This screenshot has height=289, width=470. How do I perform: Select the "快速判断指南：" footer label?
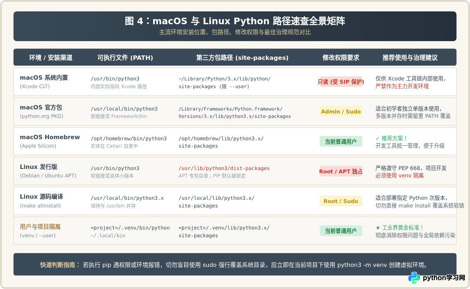pos(60,265)
